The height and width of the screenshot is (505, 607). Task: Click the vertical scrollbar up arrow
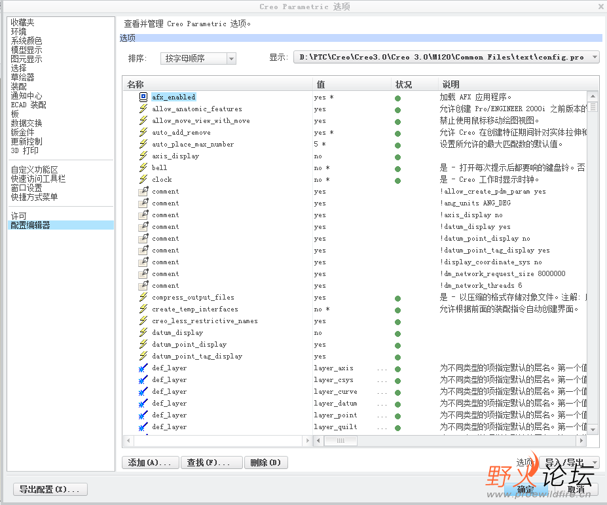point(593,96)
